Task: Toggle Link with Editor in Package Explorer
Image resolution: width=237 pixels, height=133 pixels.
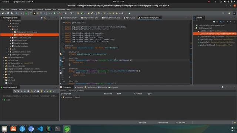Action: [45, 18]
